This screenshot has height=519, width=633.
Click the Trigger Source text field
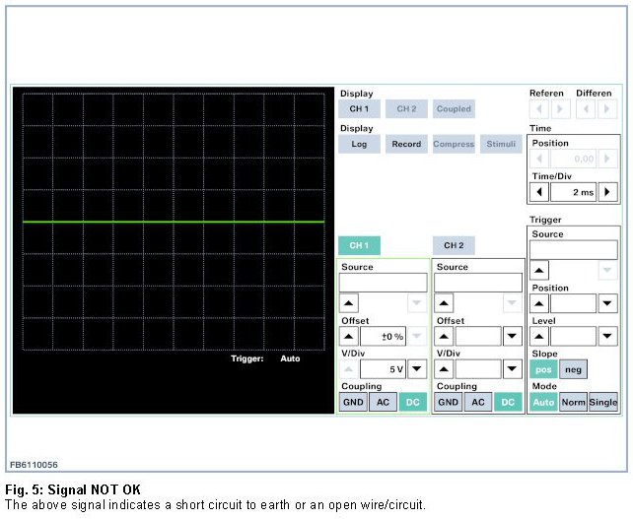[574, 250]
